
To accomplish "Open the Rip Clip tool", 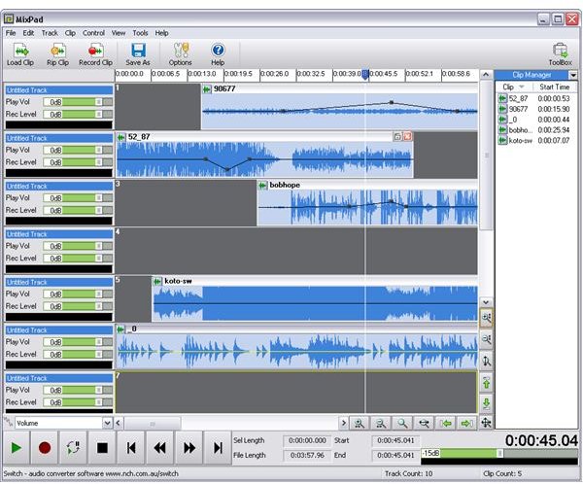I will click(57, 54).
